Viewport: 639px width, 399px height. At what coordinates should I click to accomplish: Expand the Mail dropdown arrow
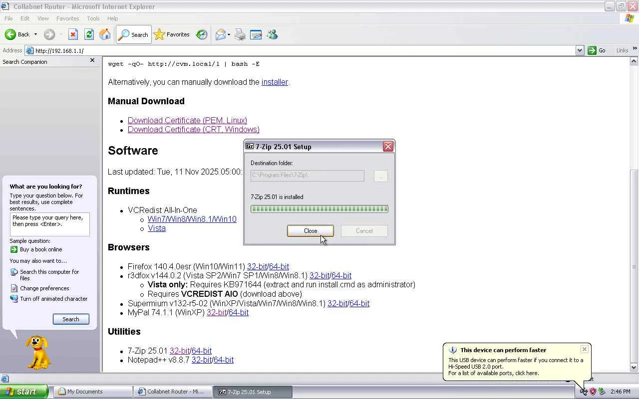[229, 34]
